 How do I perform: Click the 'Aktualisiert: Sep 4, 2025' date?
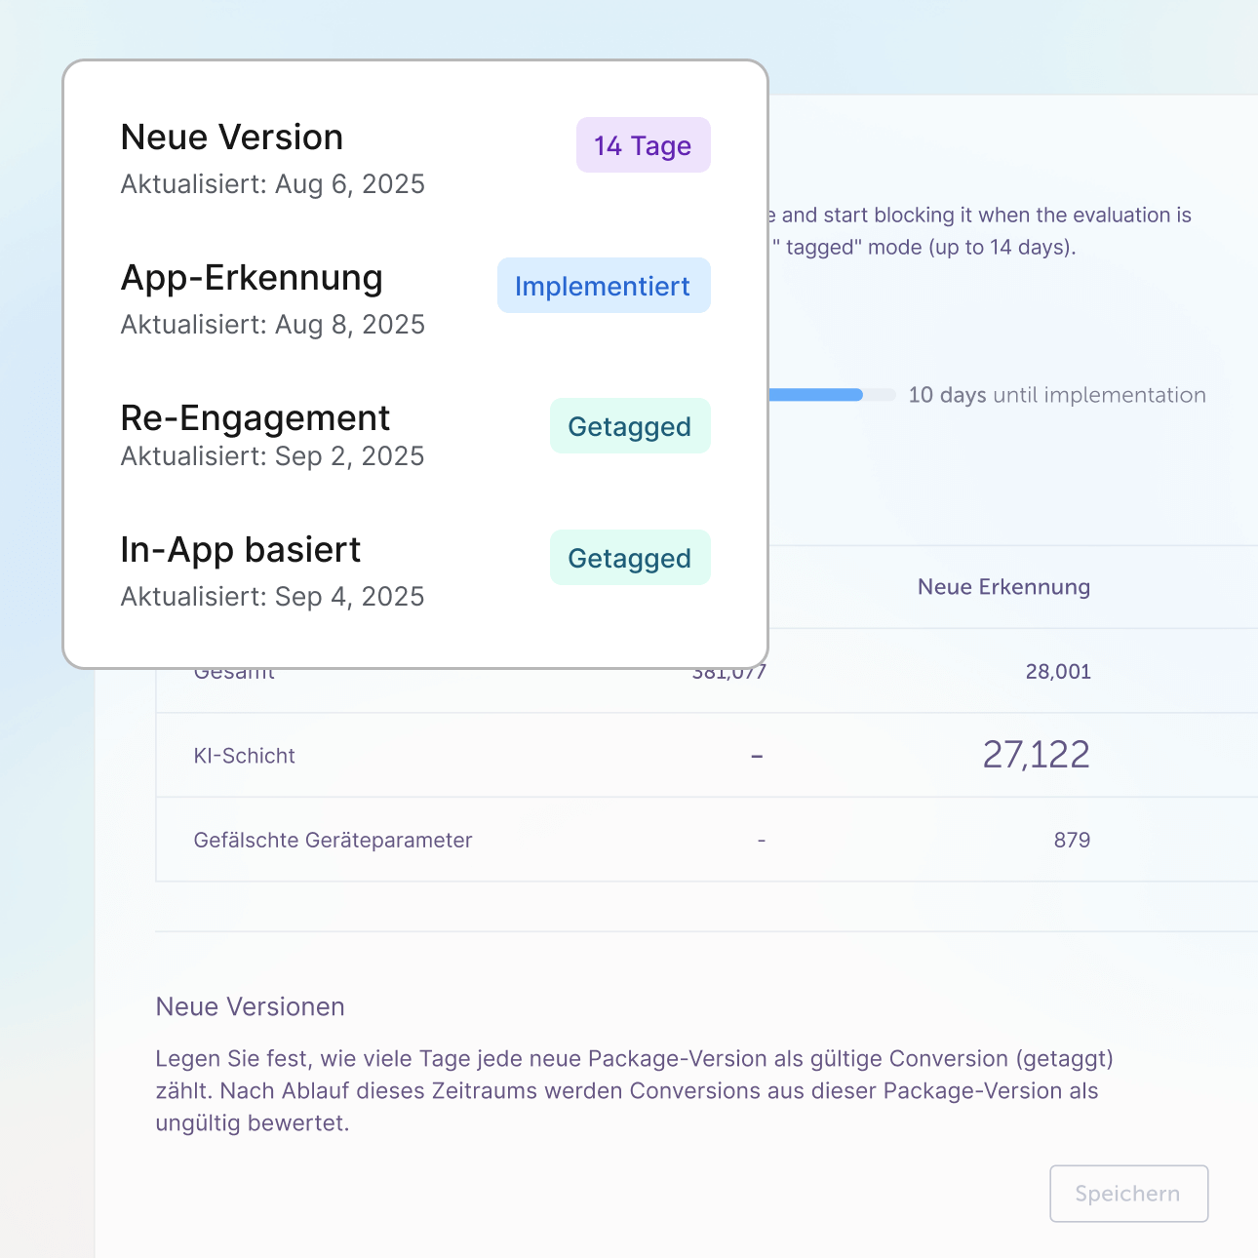[x=272, y=597]
